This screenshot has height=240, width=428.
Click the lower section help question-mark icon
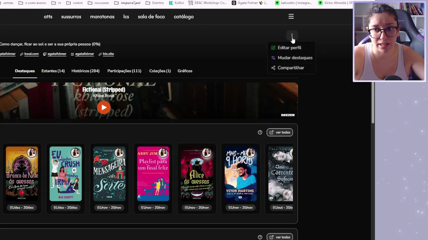[x=260, y=237]
